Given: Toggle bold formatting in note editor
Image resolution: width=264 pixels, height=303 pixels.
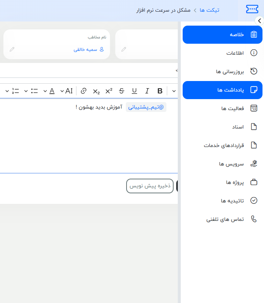Looking at the screenshot, I should (x=160, y=91).
